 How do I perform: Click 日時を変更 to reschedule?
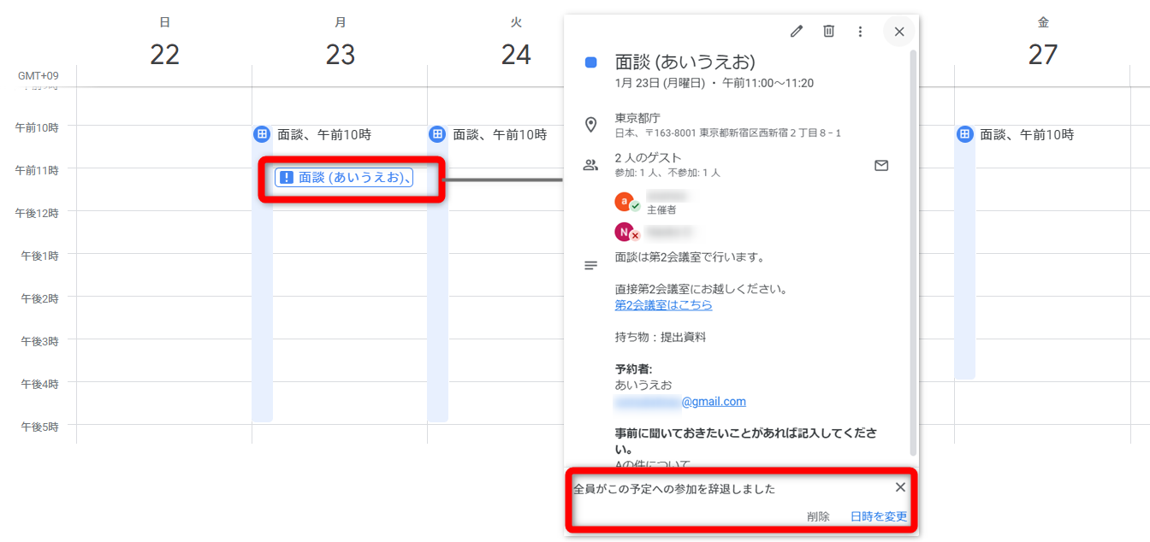point(879,516)
